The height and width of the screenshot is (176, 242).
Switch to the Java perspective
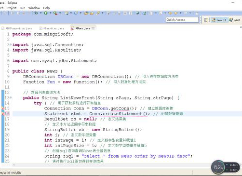pos(235,20)
